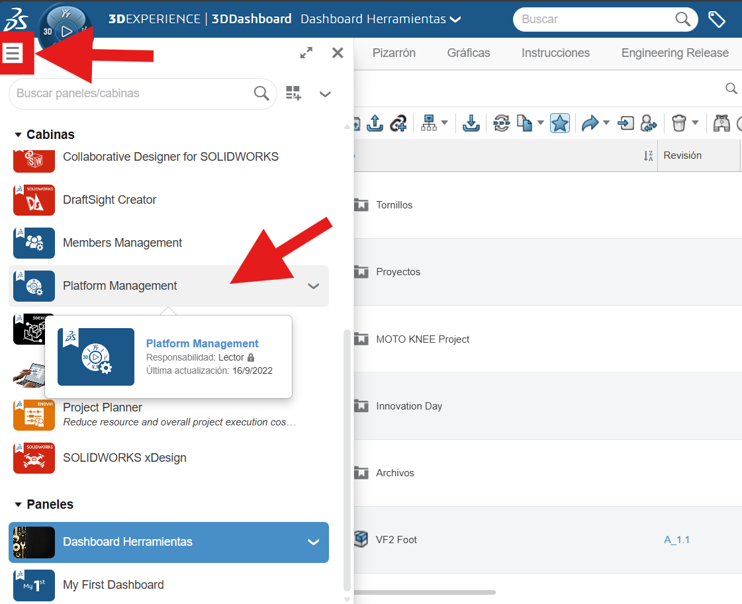This screenshot has height=604, width=742.
Task: Open the tag icon in header
Action: 717,19
